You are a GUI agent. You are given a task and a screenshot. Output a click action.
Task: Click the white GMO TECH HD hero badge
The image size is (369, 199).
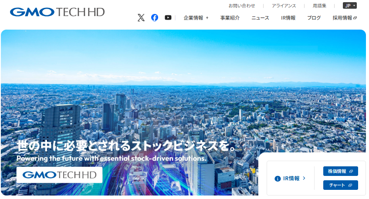click(x=59, y=175)
